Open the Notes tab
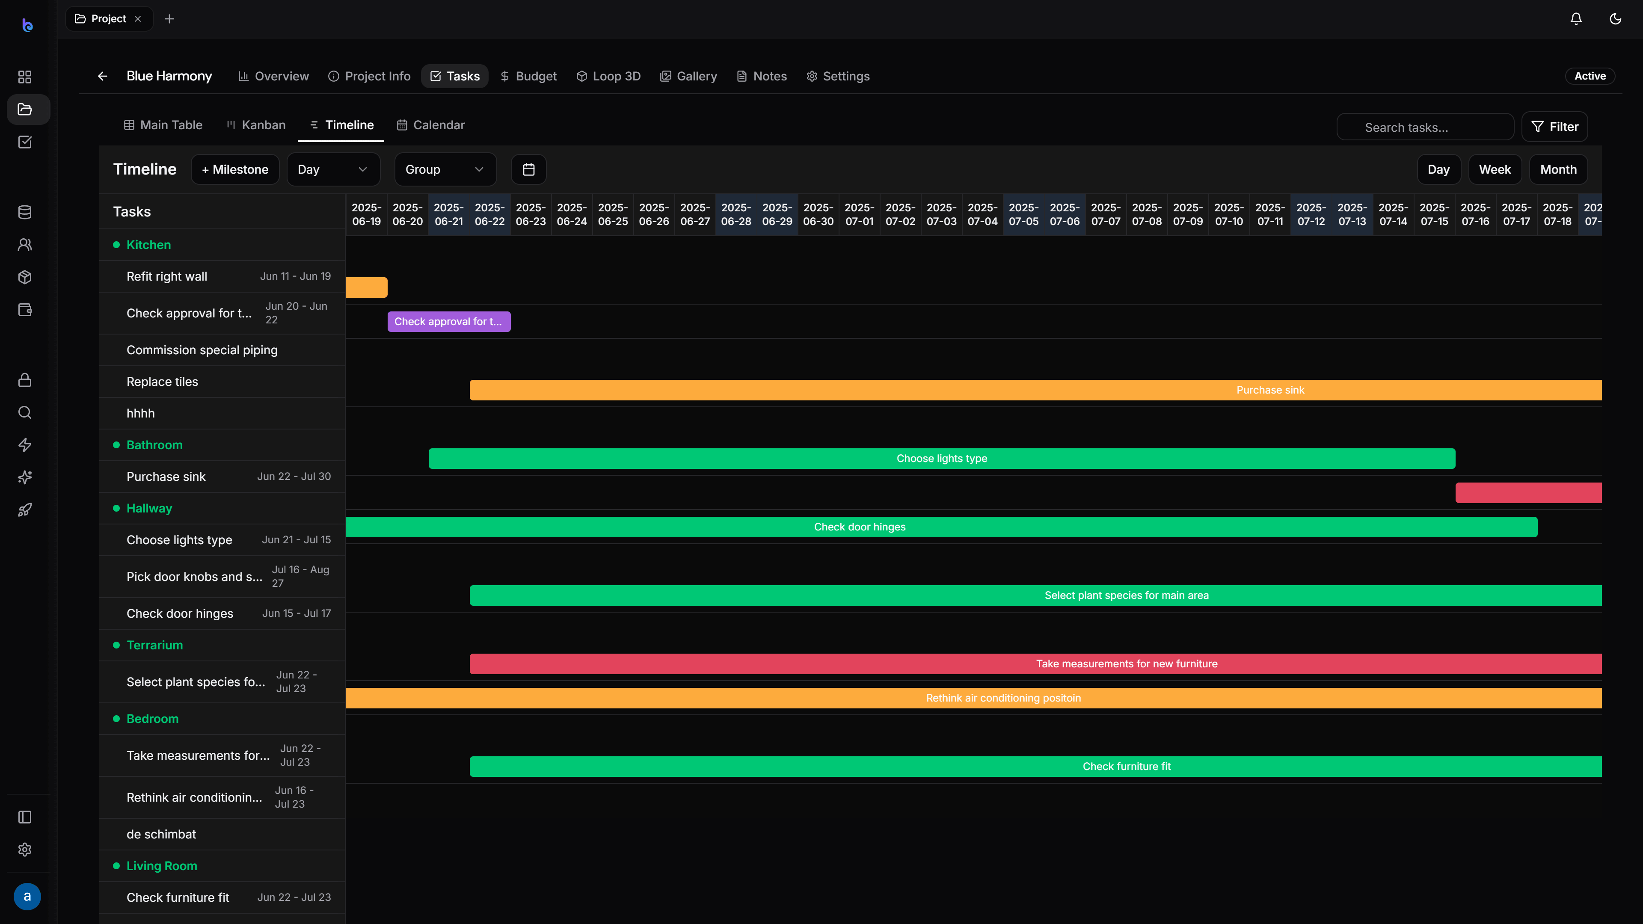Viewport: 1643px width, 924px height. (x=762, y=77)
